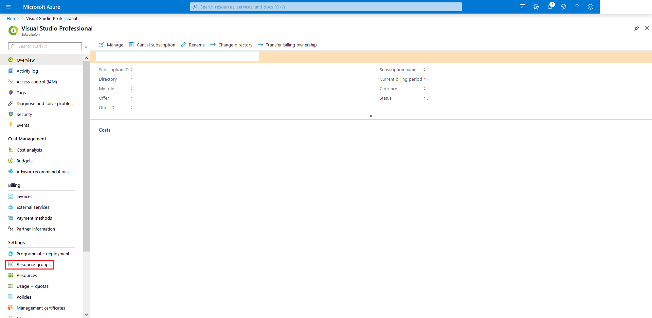Click the Visual Studio Professional breadcrumb text

click(52, 18)
